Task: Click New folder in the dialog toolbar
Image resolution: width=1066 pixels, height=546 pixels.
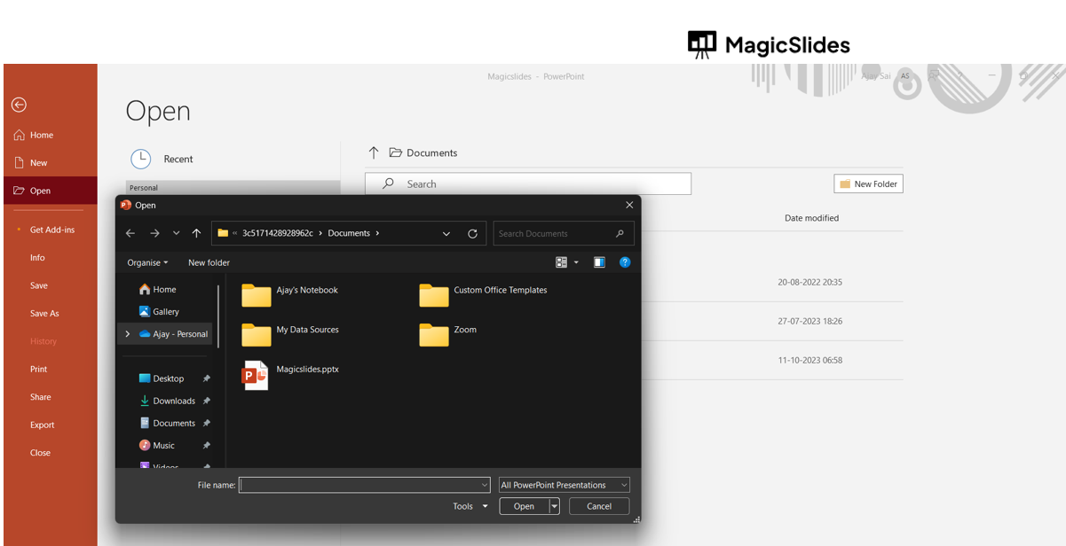Action: [209, 262]
